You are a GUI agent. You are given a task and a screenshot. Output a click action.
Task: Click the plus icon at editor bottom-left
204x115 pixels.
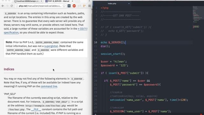pyautogui.click(x=95, y=114)
